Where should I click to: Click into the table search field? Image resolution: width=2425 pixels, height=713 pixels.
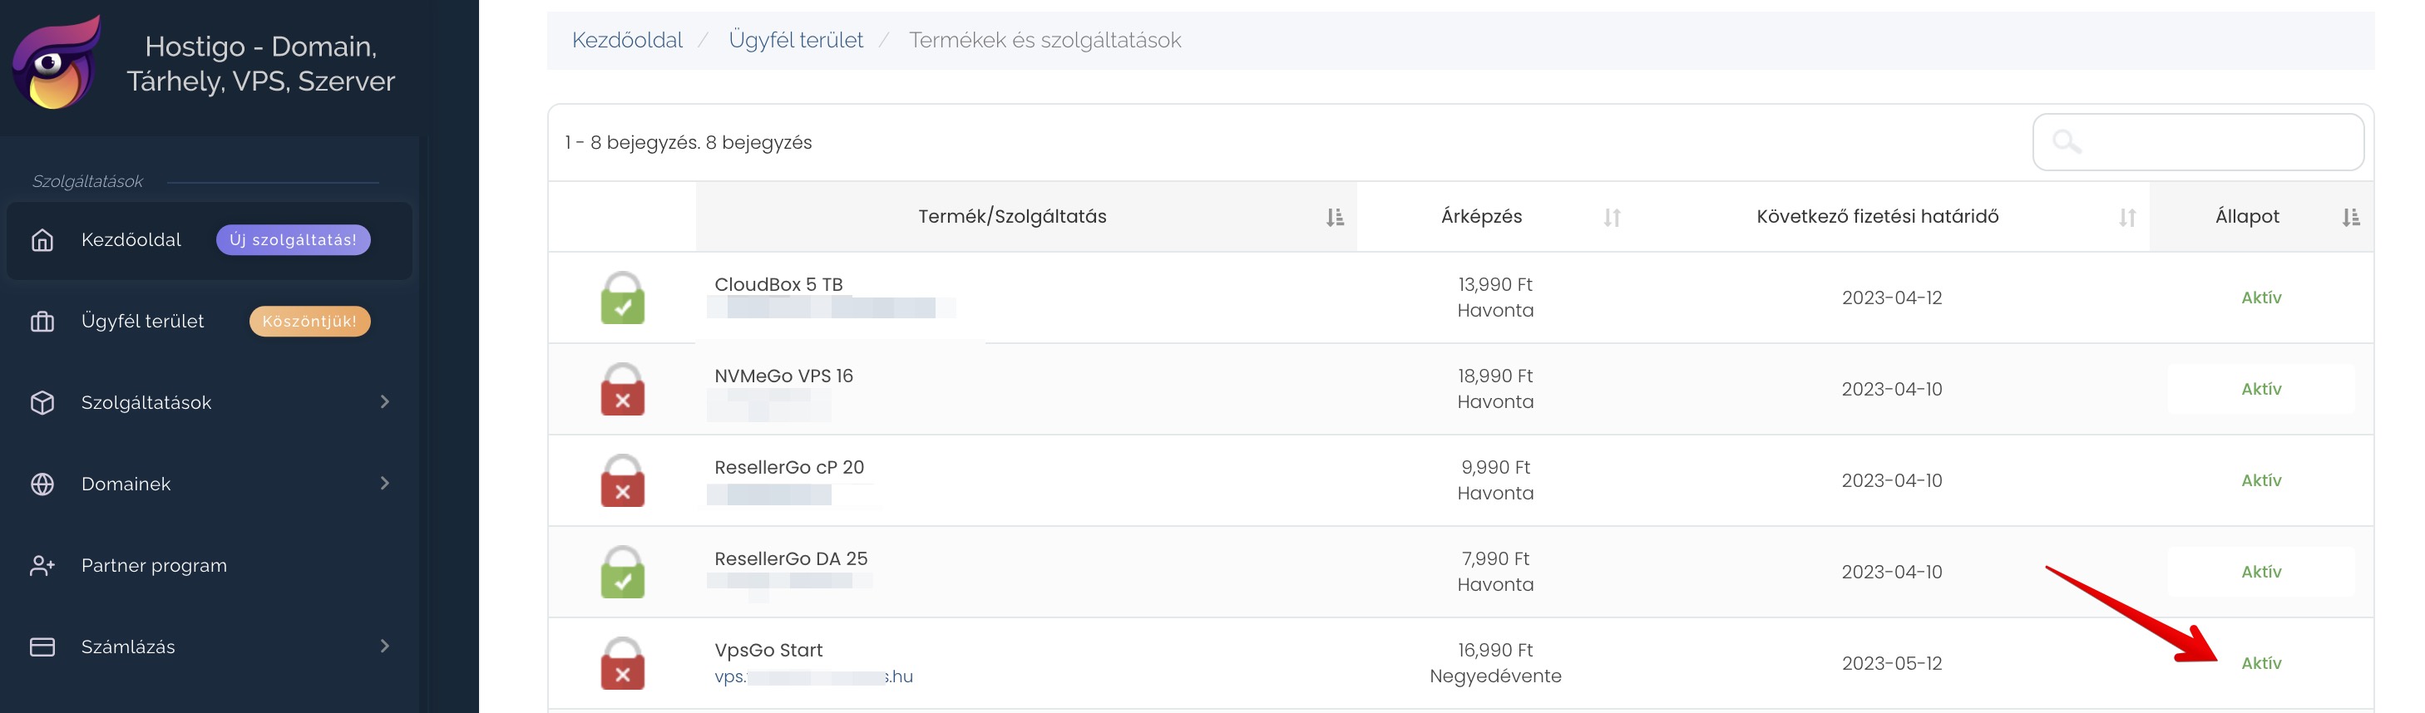point(2198,142)
